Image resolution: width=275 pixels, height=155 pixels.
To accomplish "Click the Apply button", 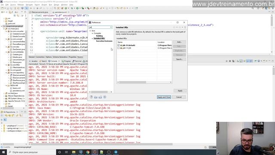I will [180, 91].
